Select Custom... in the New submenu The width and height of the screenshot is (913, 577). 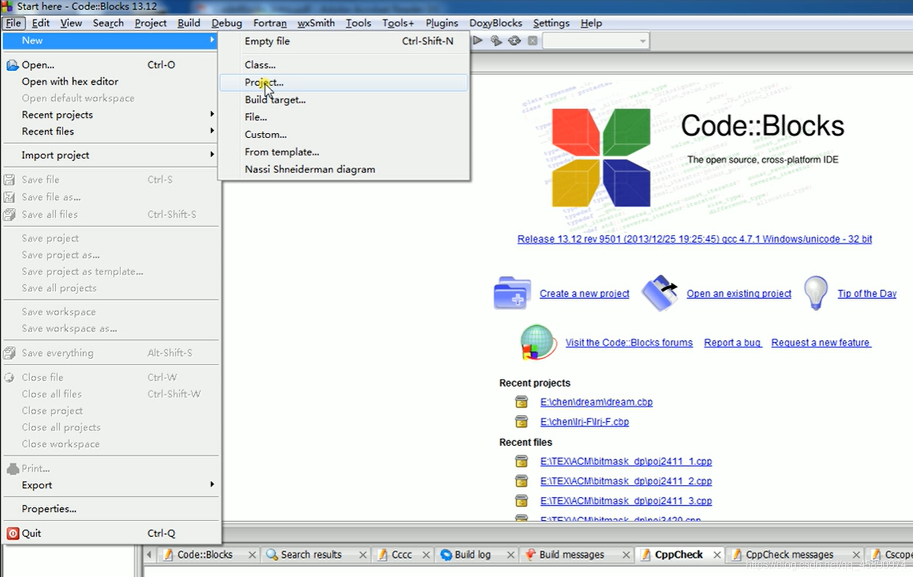(344, 134)
